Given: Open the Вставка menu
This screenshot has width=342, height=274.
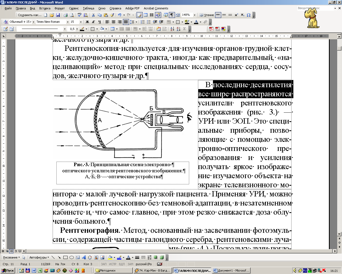Looking at the screenshot, I should coord(45,8).
